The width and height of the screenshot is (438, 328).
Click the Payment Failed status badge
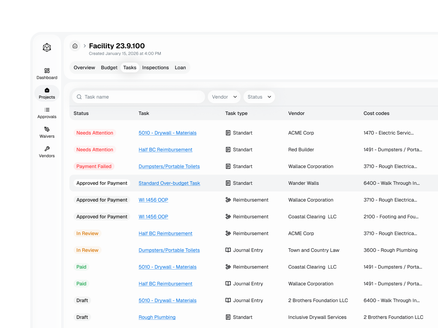pos(94,167)
